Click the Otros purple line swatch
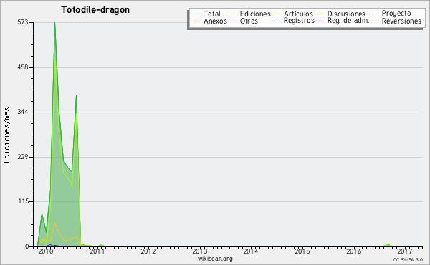The image size is (430, 265). click(x=232, y=21)
